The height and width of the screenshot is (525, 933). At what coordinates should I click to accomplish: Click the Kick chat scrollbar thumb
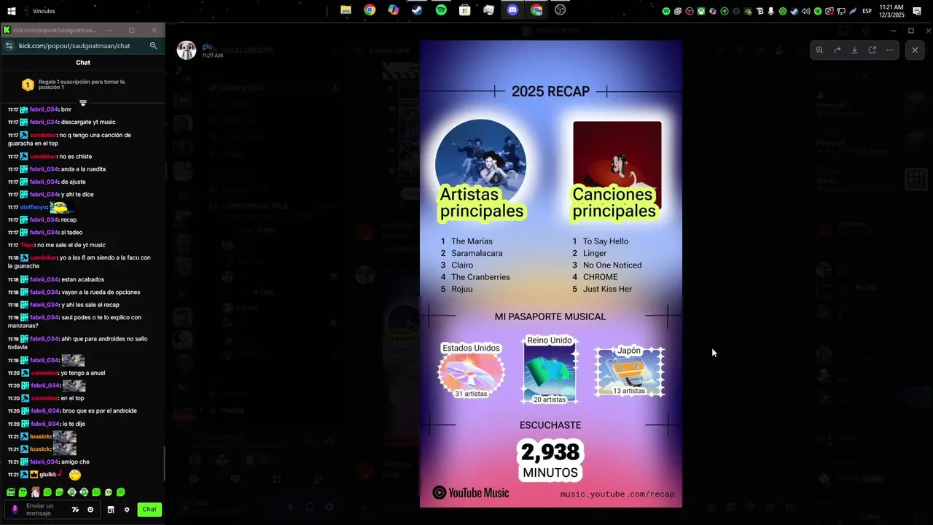pyautogui.click(x=164, y=464)
